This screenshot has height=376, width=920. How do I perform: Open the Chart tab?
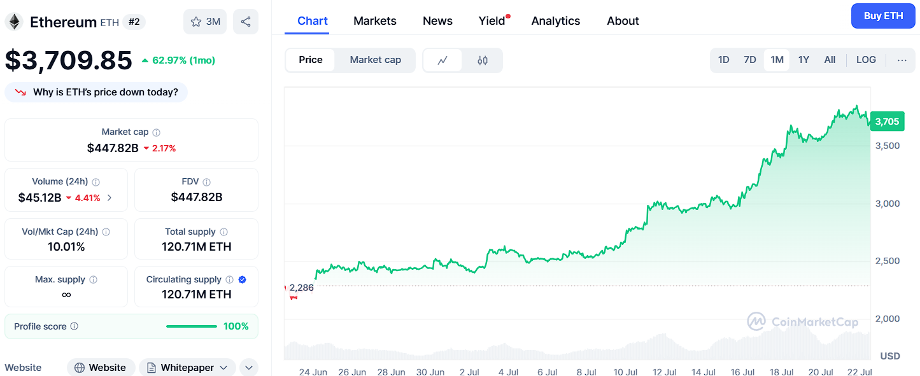click(x=313, y=21)
